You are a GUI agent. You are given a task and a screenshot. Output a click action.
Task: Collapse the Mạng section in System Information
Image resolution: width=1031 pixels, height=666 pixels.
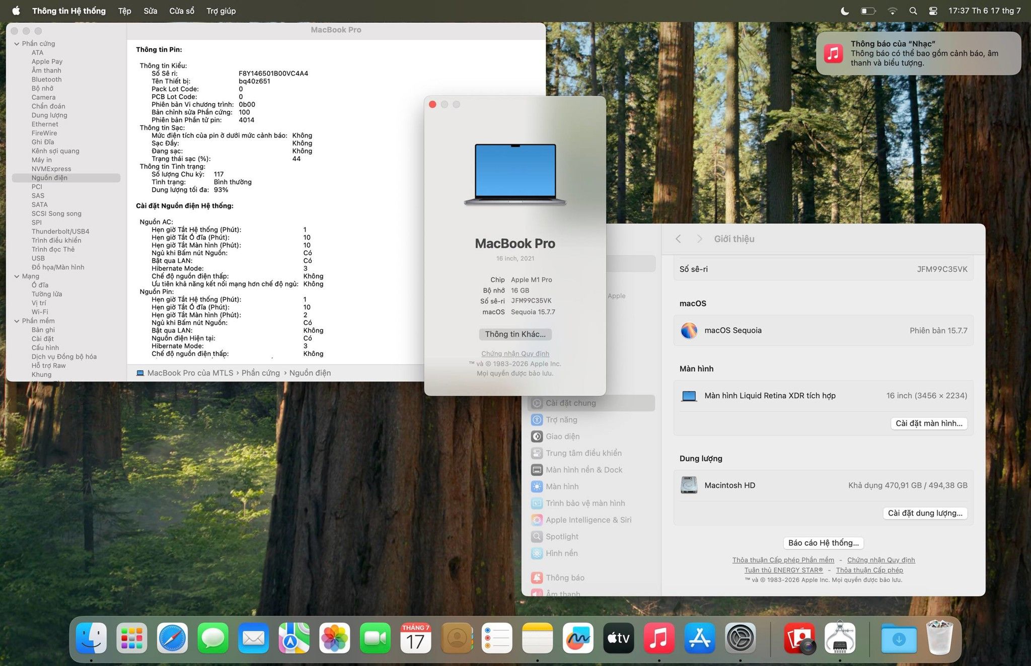[17, 276]
